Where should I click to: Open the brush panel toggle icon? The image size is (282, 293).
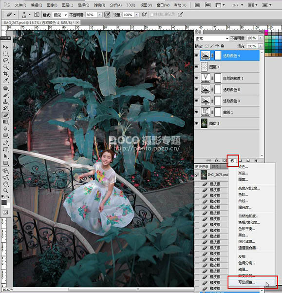pyautogui.click(x=37, y=15)
